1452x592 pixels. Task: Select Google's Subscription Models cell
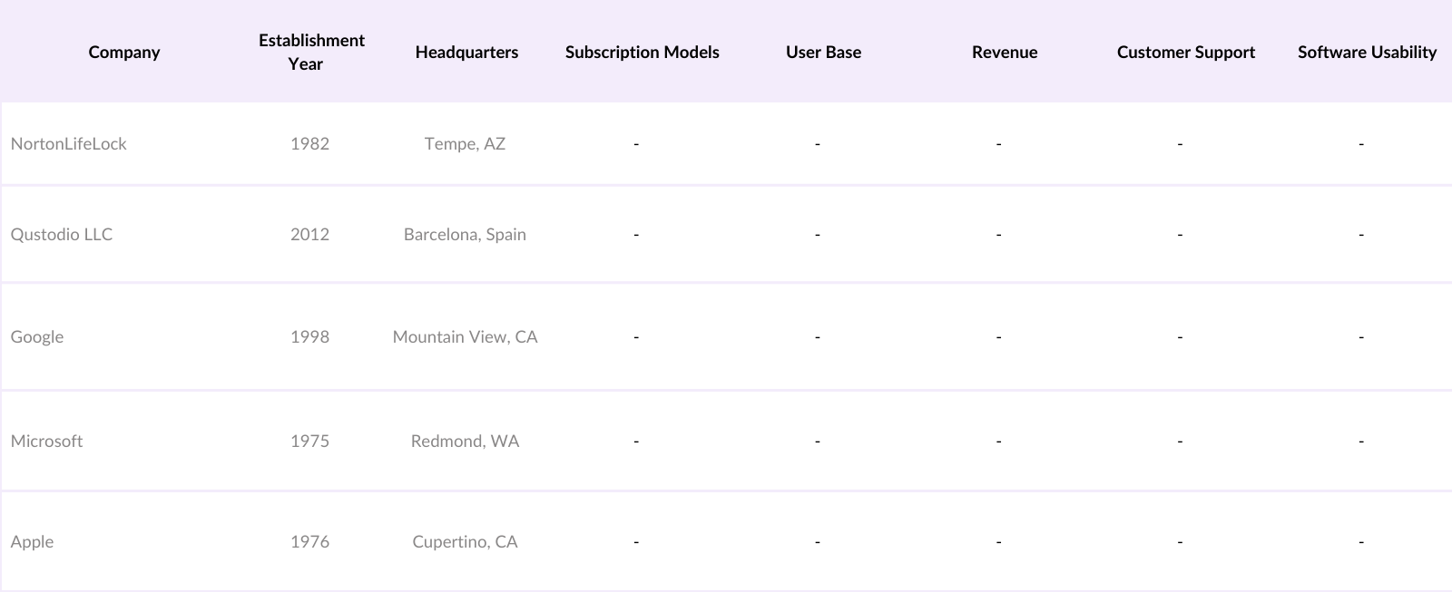(636, 336)
